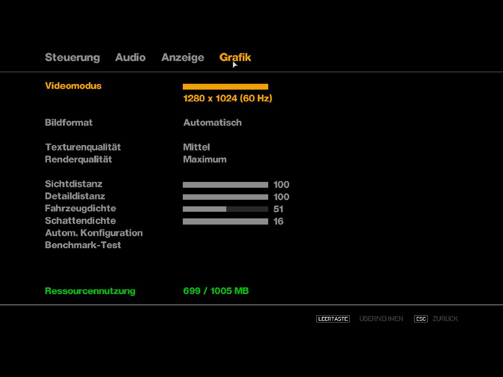
Task: Select the Anzeige tab
Action: tap(183, 57)
